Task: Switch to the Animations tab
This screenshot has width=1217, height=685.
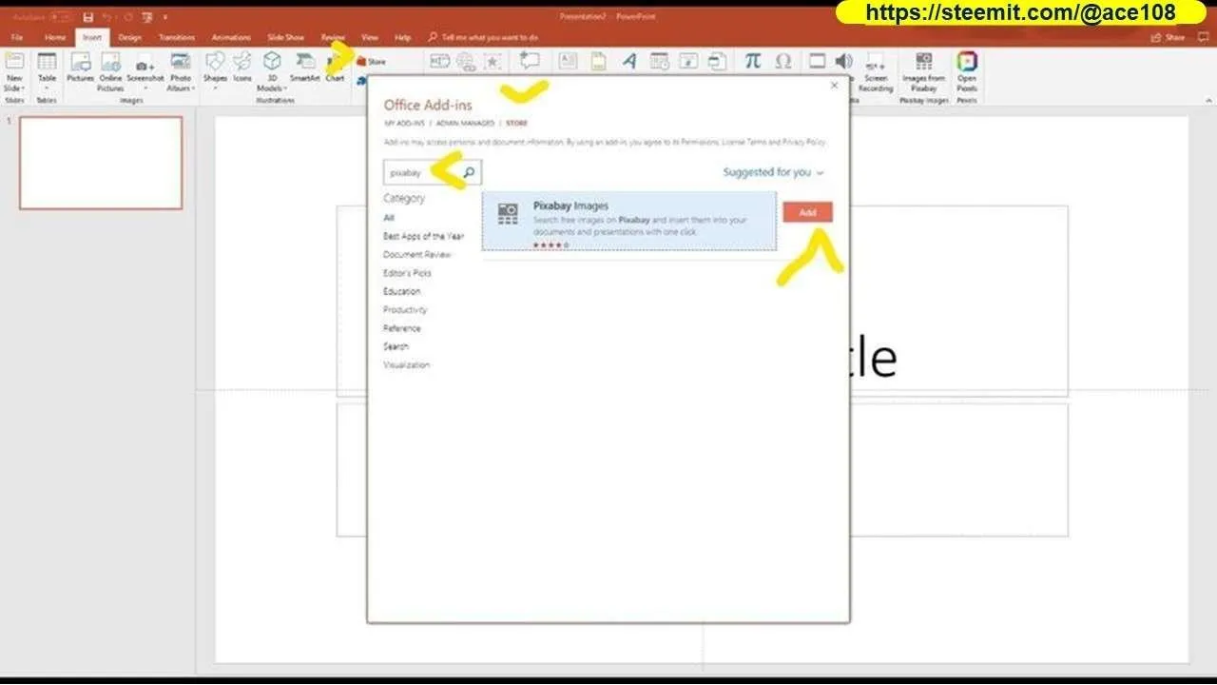Action: [231, 37]
